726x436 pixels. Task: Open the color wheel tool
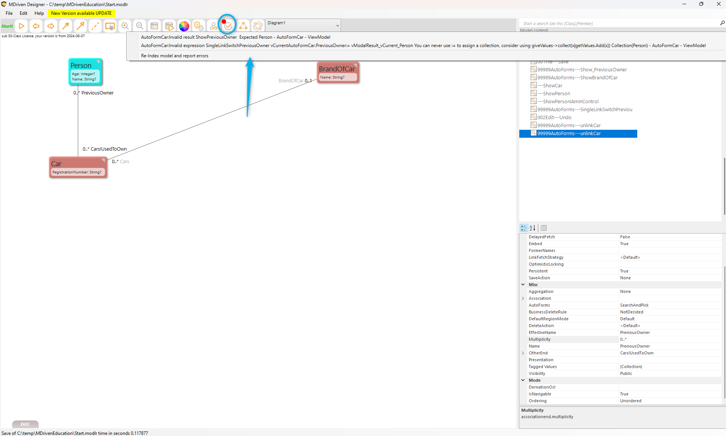(x=184, y=26)
